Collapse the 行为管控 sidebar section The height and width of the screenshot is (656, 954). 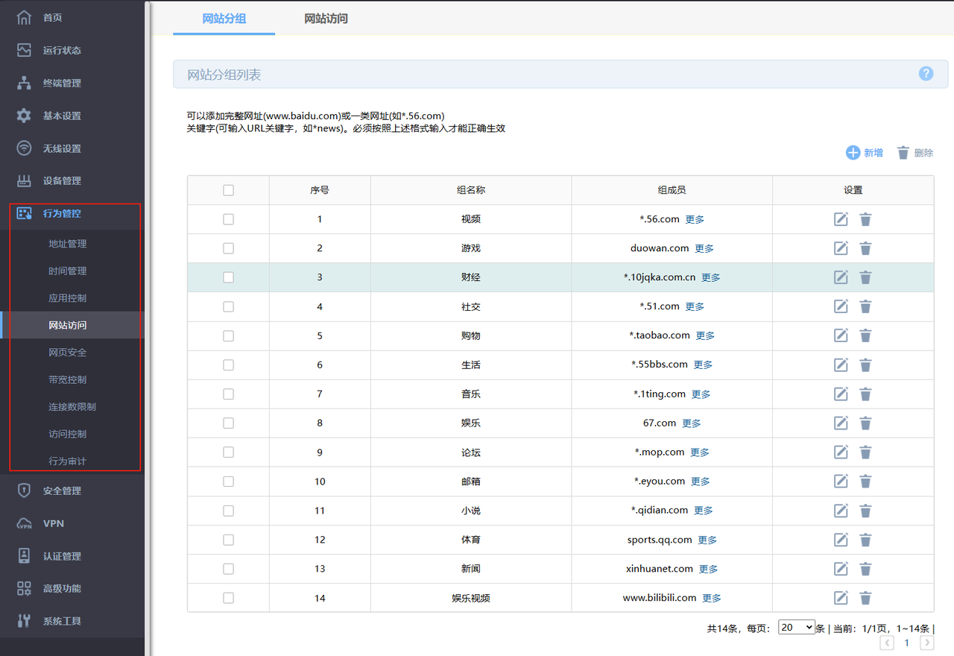[x=61, y=213]
